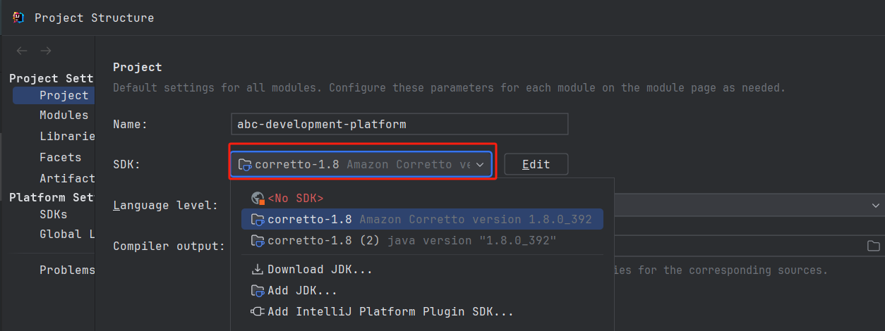885x331 pixels.
Task: Go back with the left arrow
Action: 22,51
